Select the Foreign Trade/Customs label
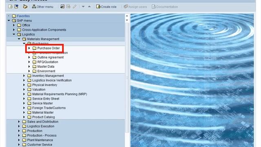261x147 pixels. coord(49,108)
